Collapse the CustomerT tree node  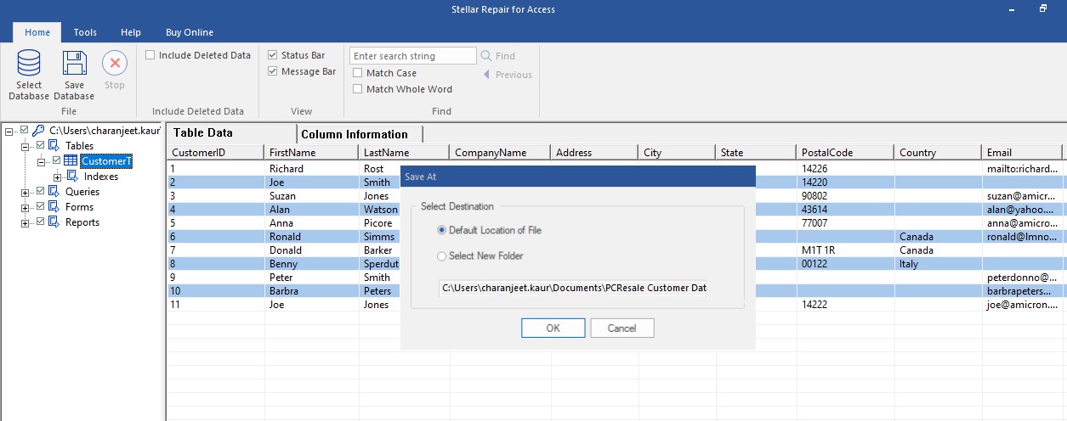tap(41, 161)
